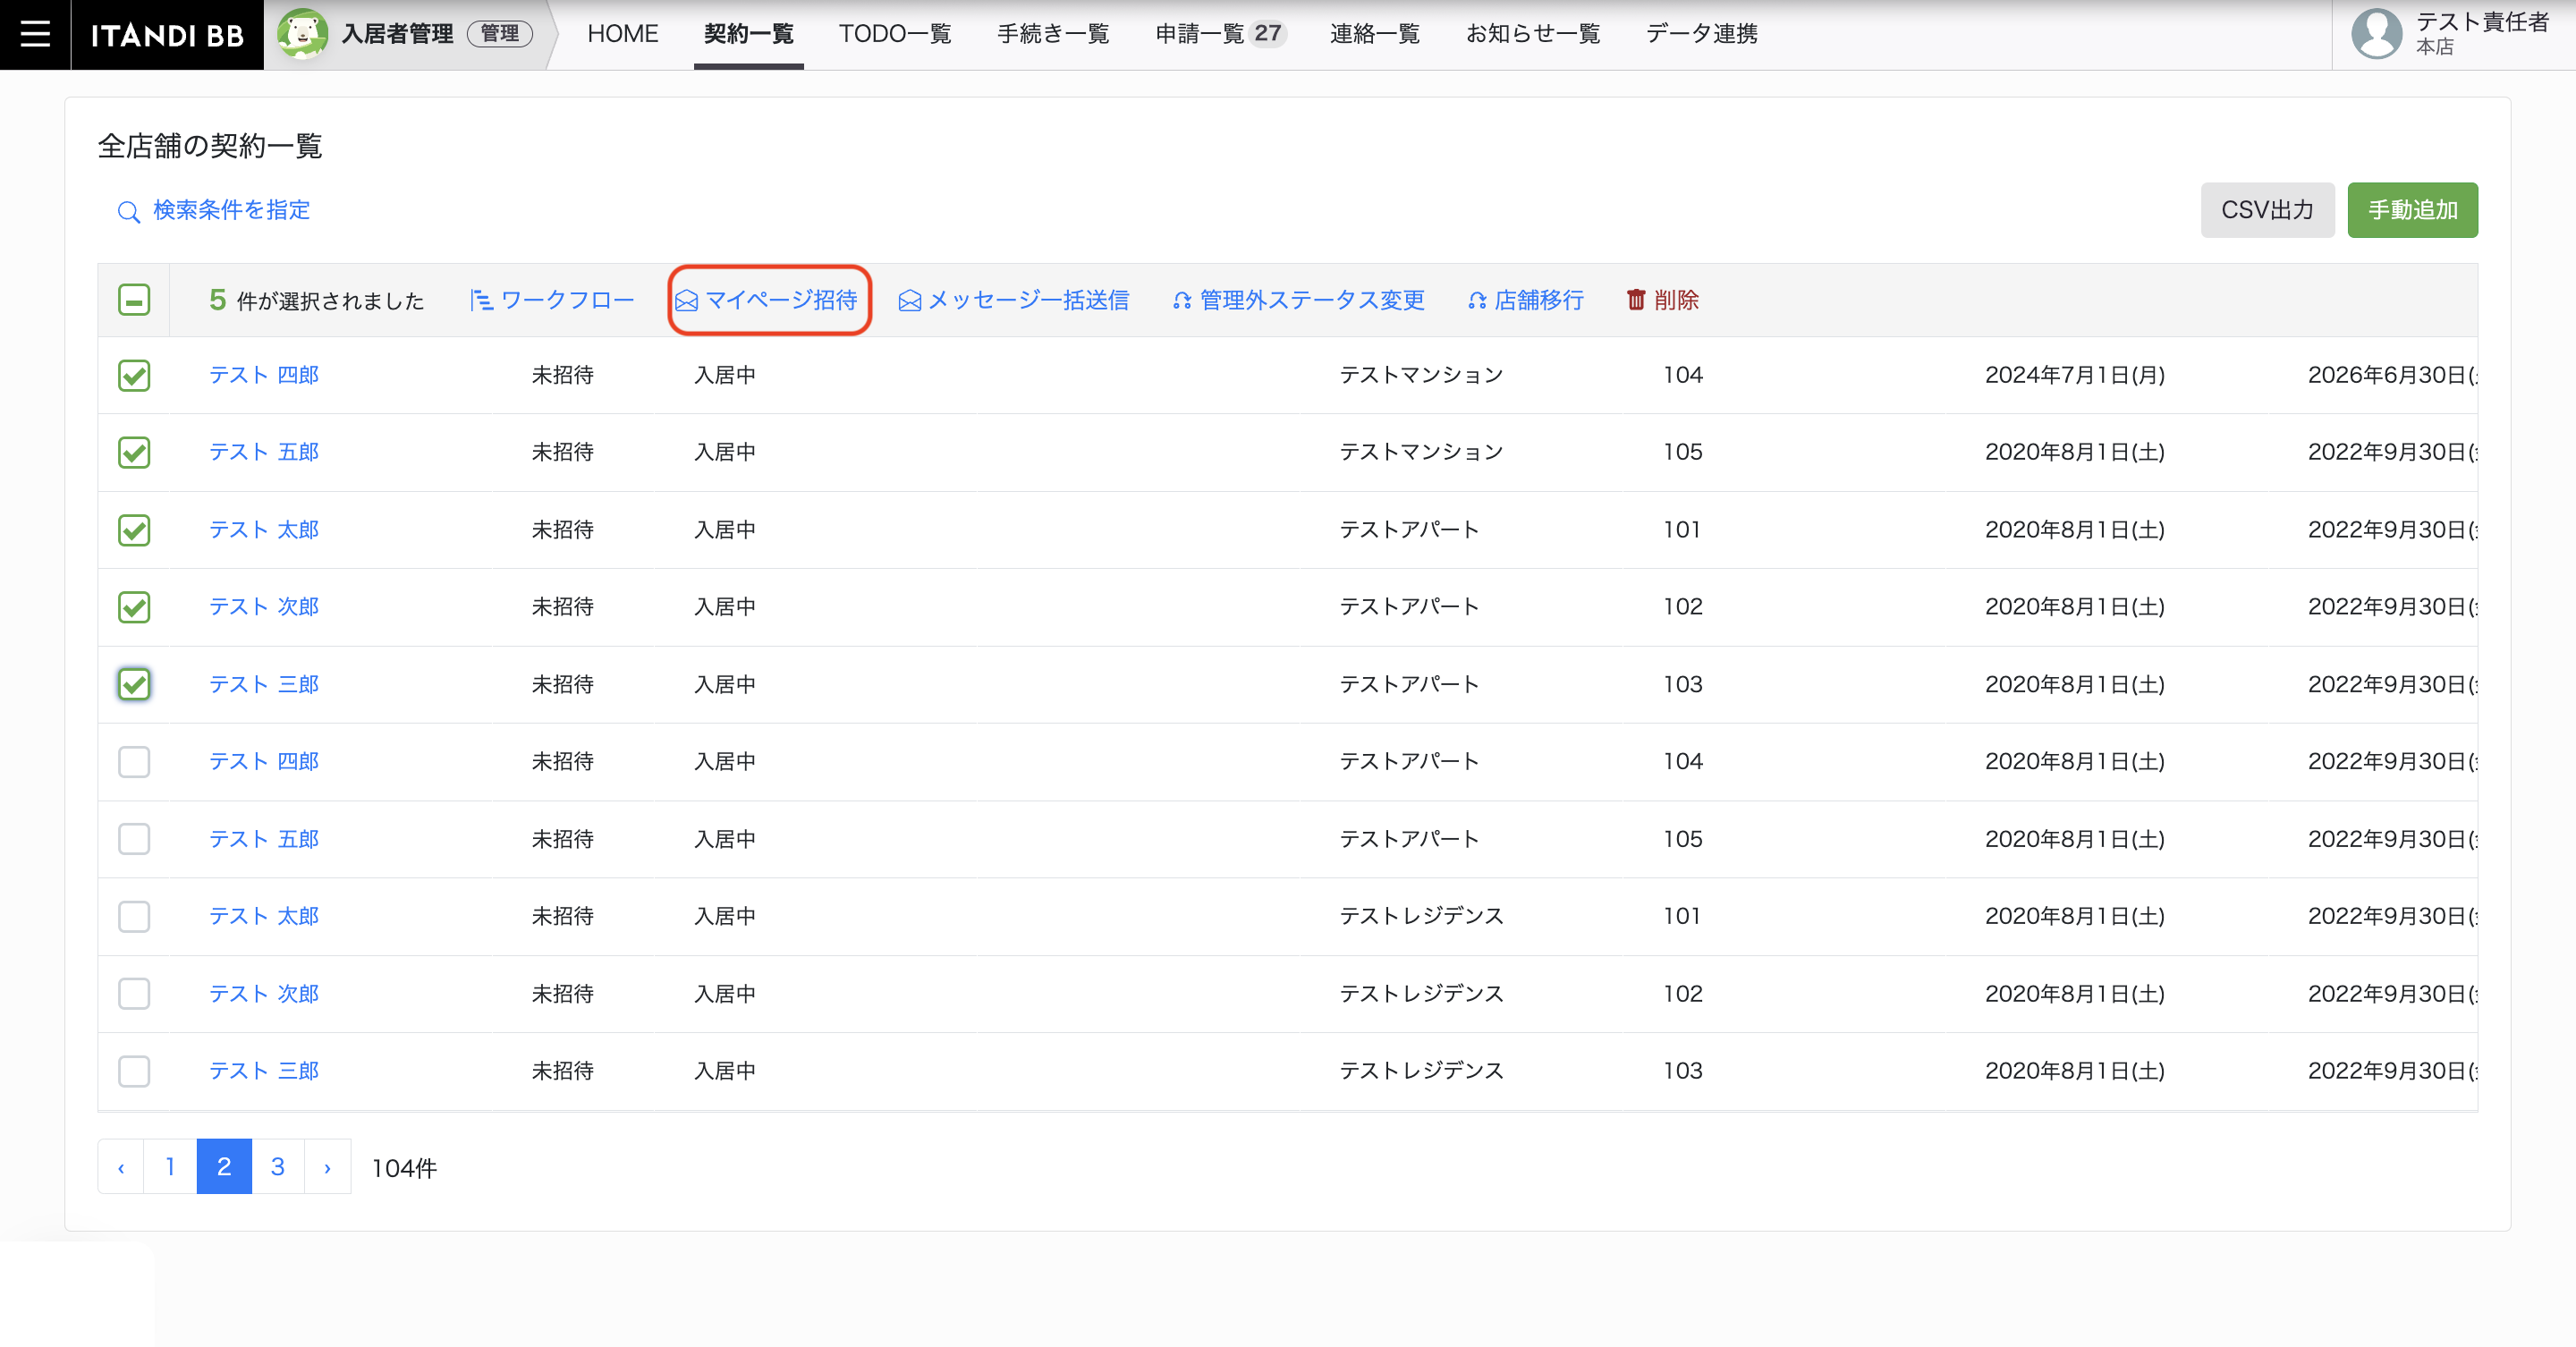Check テスト 太郎 in テストレジデンス 101
2576x1347 pixels.
(x=134, y=917)
